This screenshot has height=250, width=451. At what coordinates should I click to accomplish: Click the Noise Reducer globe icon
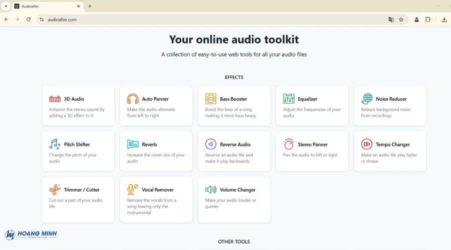point(367,98)
